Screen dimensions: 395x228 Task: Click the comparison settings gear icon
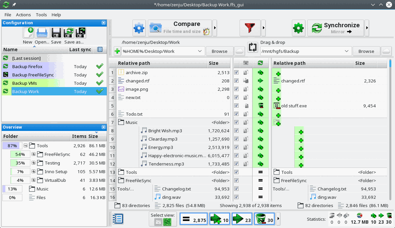point(139,28)
